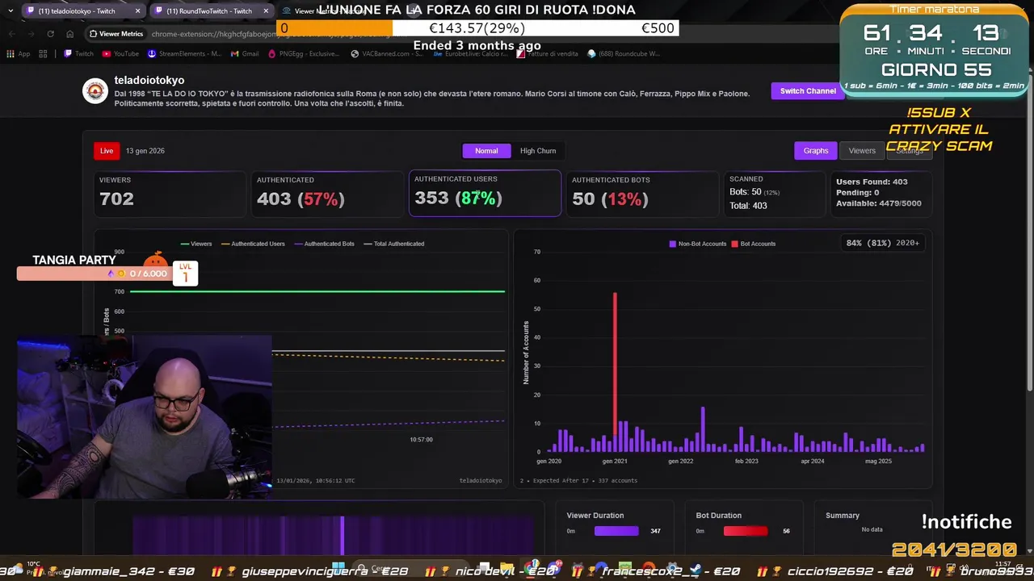
Task: Toggle the Viewers line in chart legend
Action: click(x=196, y=244)
